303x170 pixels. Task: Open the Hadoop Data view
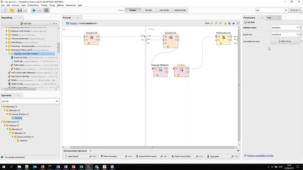coord(180,10)
